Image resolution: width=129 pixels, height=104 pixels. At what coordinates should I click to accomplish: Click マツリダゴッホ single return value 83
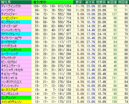coord(115,46)
